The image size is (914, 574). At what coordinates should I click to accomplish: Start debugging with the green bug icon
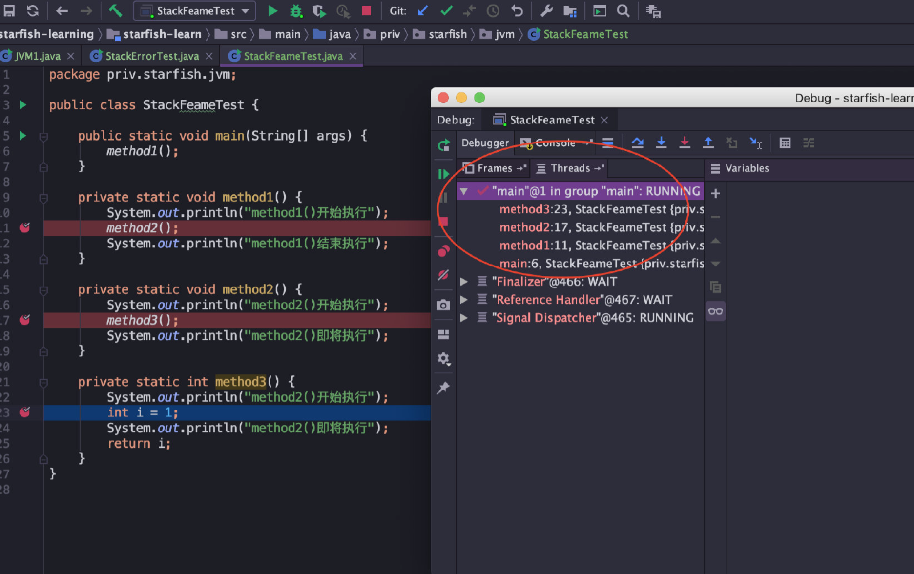(296, 11)
